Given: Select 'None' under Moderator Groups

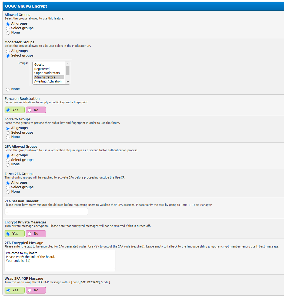Looking at the screenshot, I should (8, 90).
